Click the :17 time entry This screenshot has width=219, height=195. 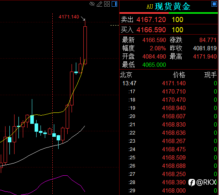pos(132,92)
